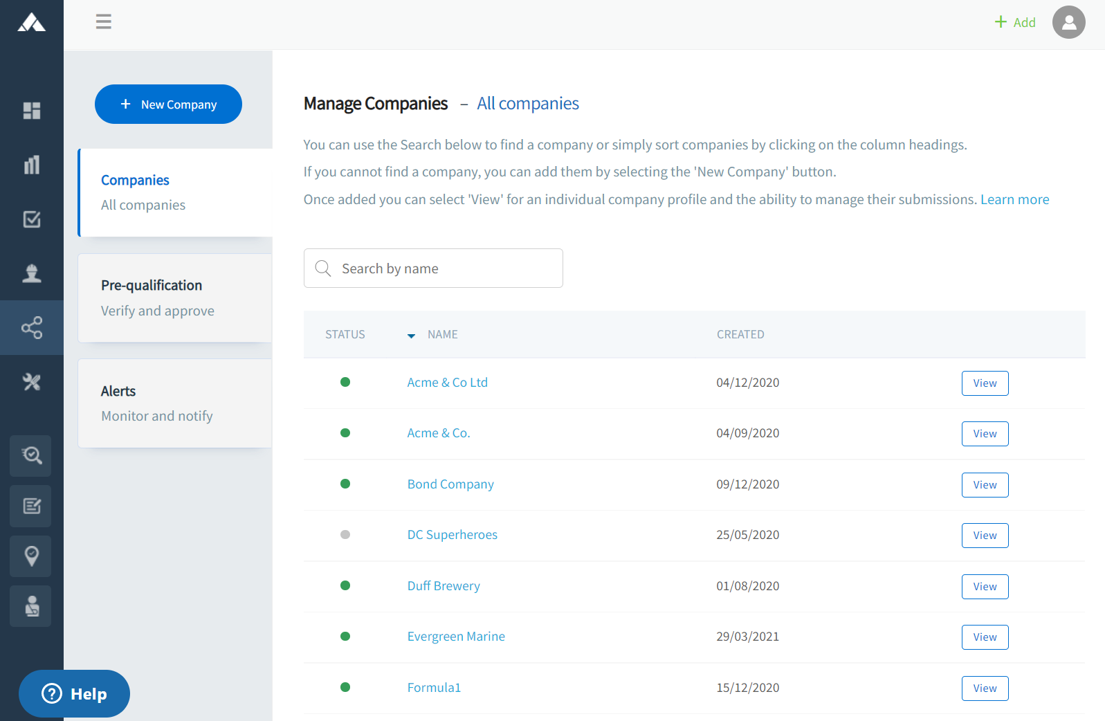
Task: Open the dashboard grid icon in sidebar
Action: pyautogui.click(x=32, y=111)
